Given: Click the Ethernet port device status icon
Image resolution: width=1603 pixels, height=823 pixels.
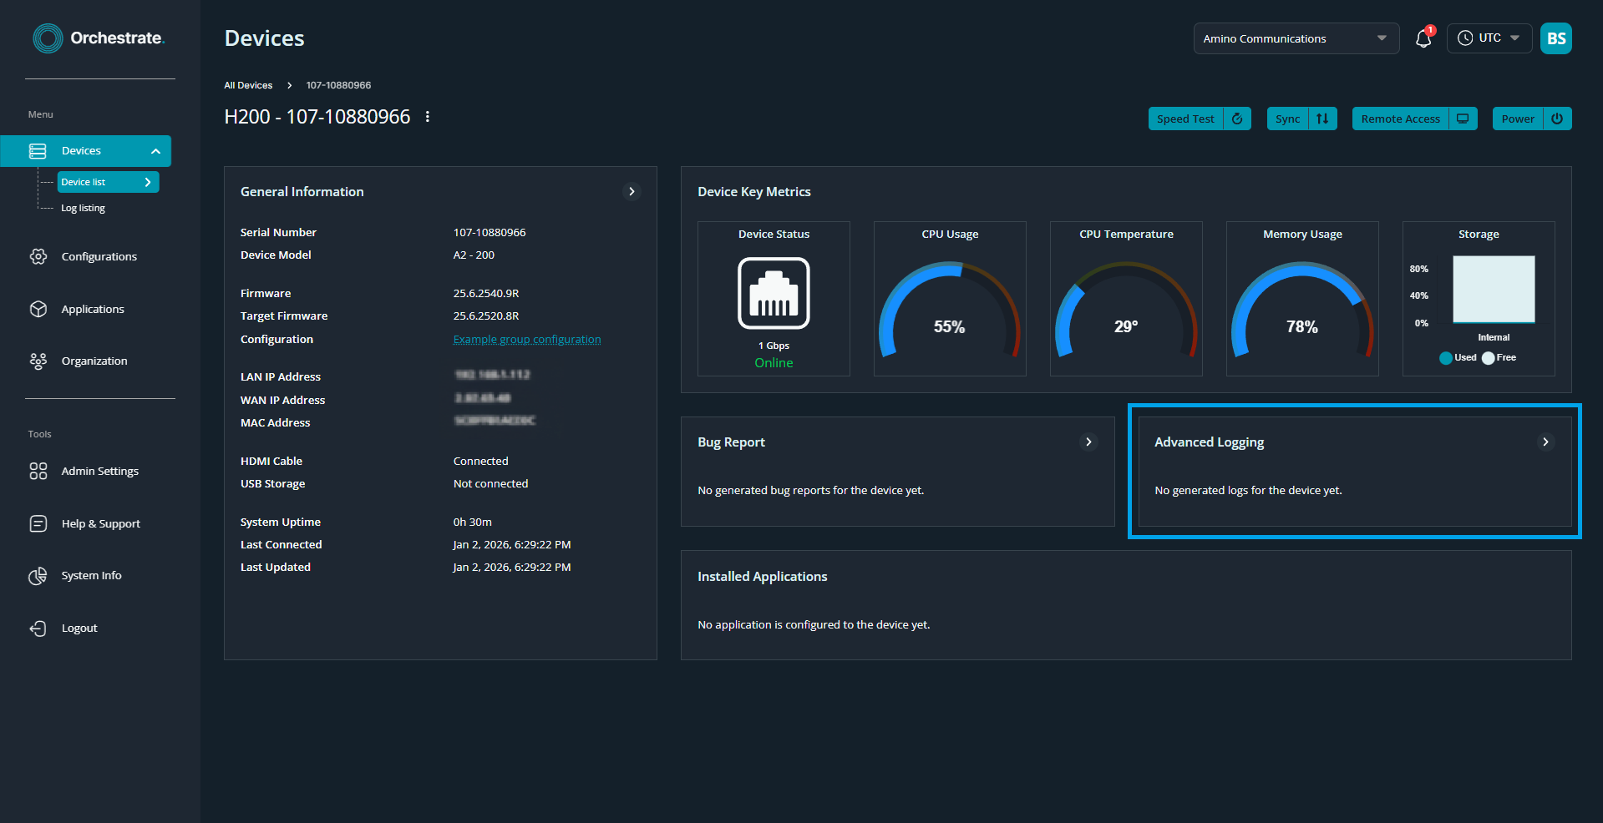Looking at the screenshot, I should coord(774,293).
